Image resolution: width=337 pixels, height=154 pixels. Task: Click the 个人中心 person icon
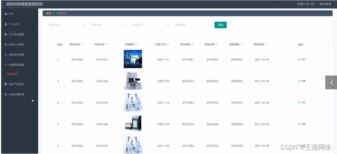tap(6, 24)
